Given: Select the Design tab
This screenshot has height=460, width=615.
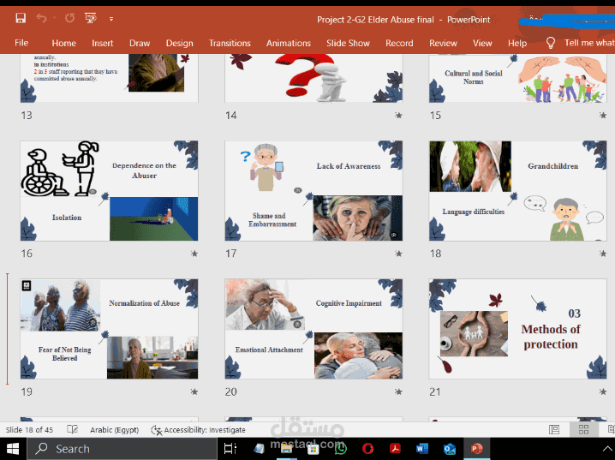Looking at the screenshot, I should [x=179, y=43].
